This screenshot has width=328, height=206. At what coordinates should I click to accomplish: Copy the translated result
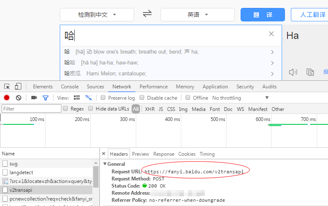[x=310, y=72]
